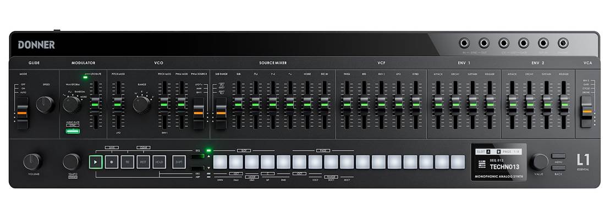Click the TIE step button
615x202 pixels.
tap(128, 162)
